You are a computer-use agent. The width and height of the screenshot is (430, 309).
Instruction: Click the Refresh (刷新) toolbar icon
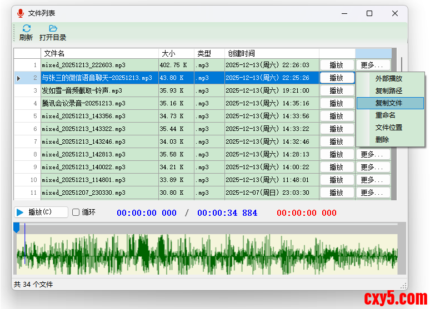coord(26,29)
